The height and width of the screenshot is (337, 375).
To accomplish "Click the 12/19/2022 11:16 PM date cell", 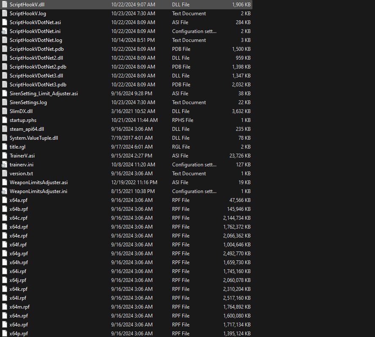I will (x=134, y=182).
